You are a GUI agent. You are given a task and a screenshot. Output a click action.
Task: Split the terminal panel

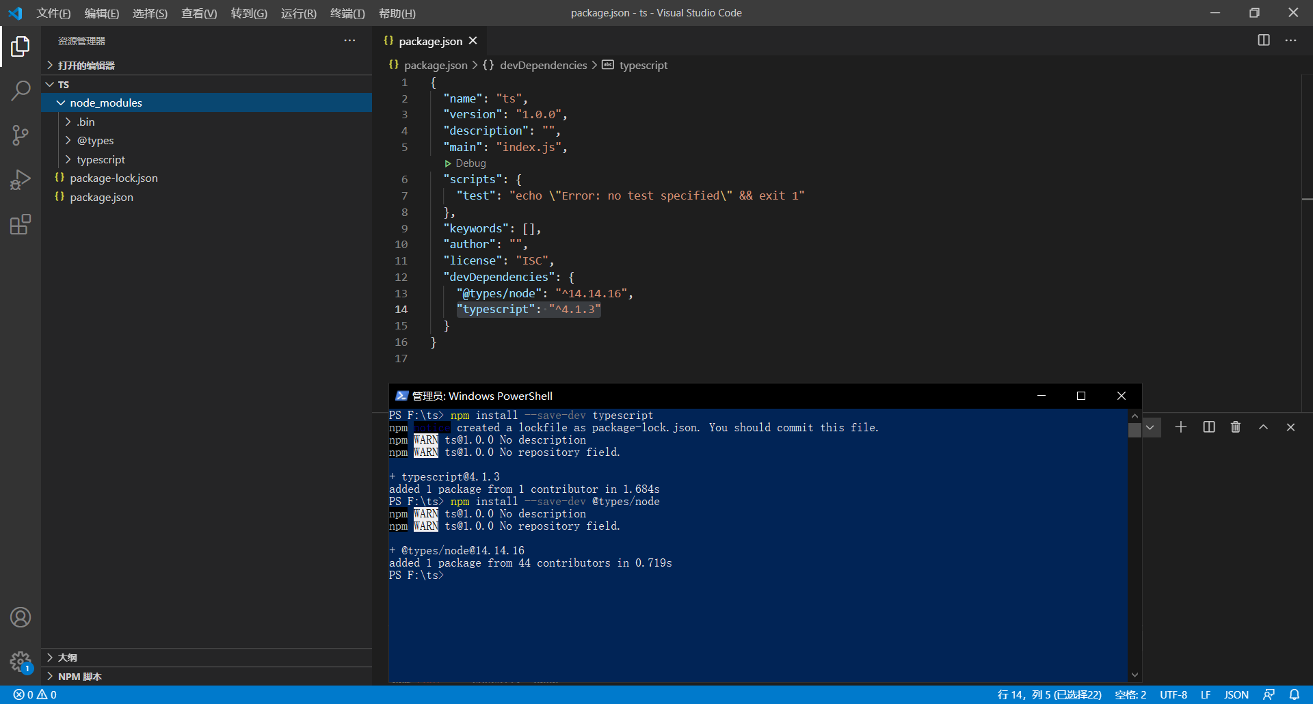1209,427
